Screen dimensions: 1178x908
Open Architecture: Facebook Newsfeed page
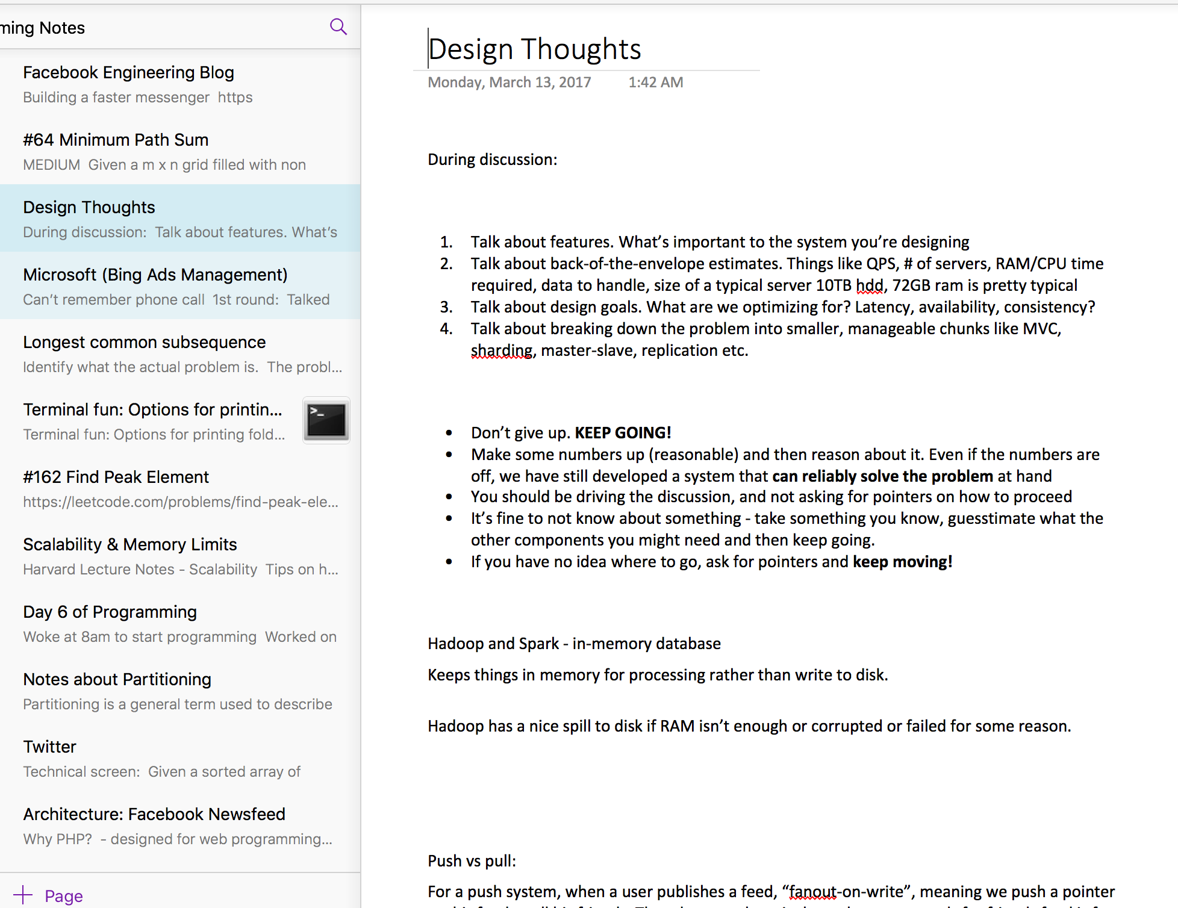154,815
